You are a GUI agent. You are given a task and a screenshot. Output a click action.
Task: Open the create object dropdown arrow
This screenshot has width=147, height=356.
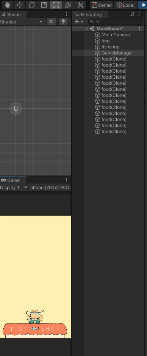pyautogui.click(x=82, y=22)
